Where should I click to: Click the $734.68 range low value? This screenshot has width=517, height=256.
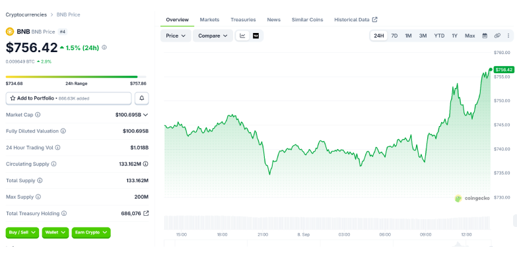pos(14,83)
